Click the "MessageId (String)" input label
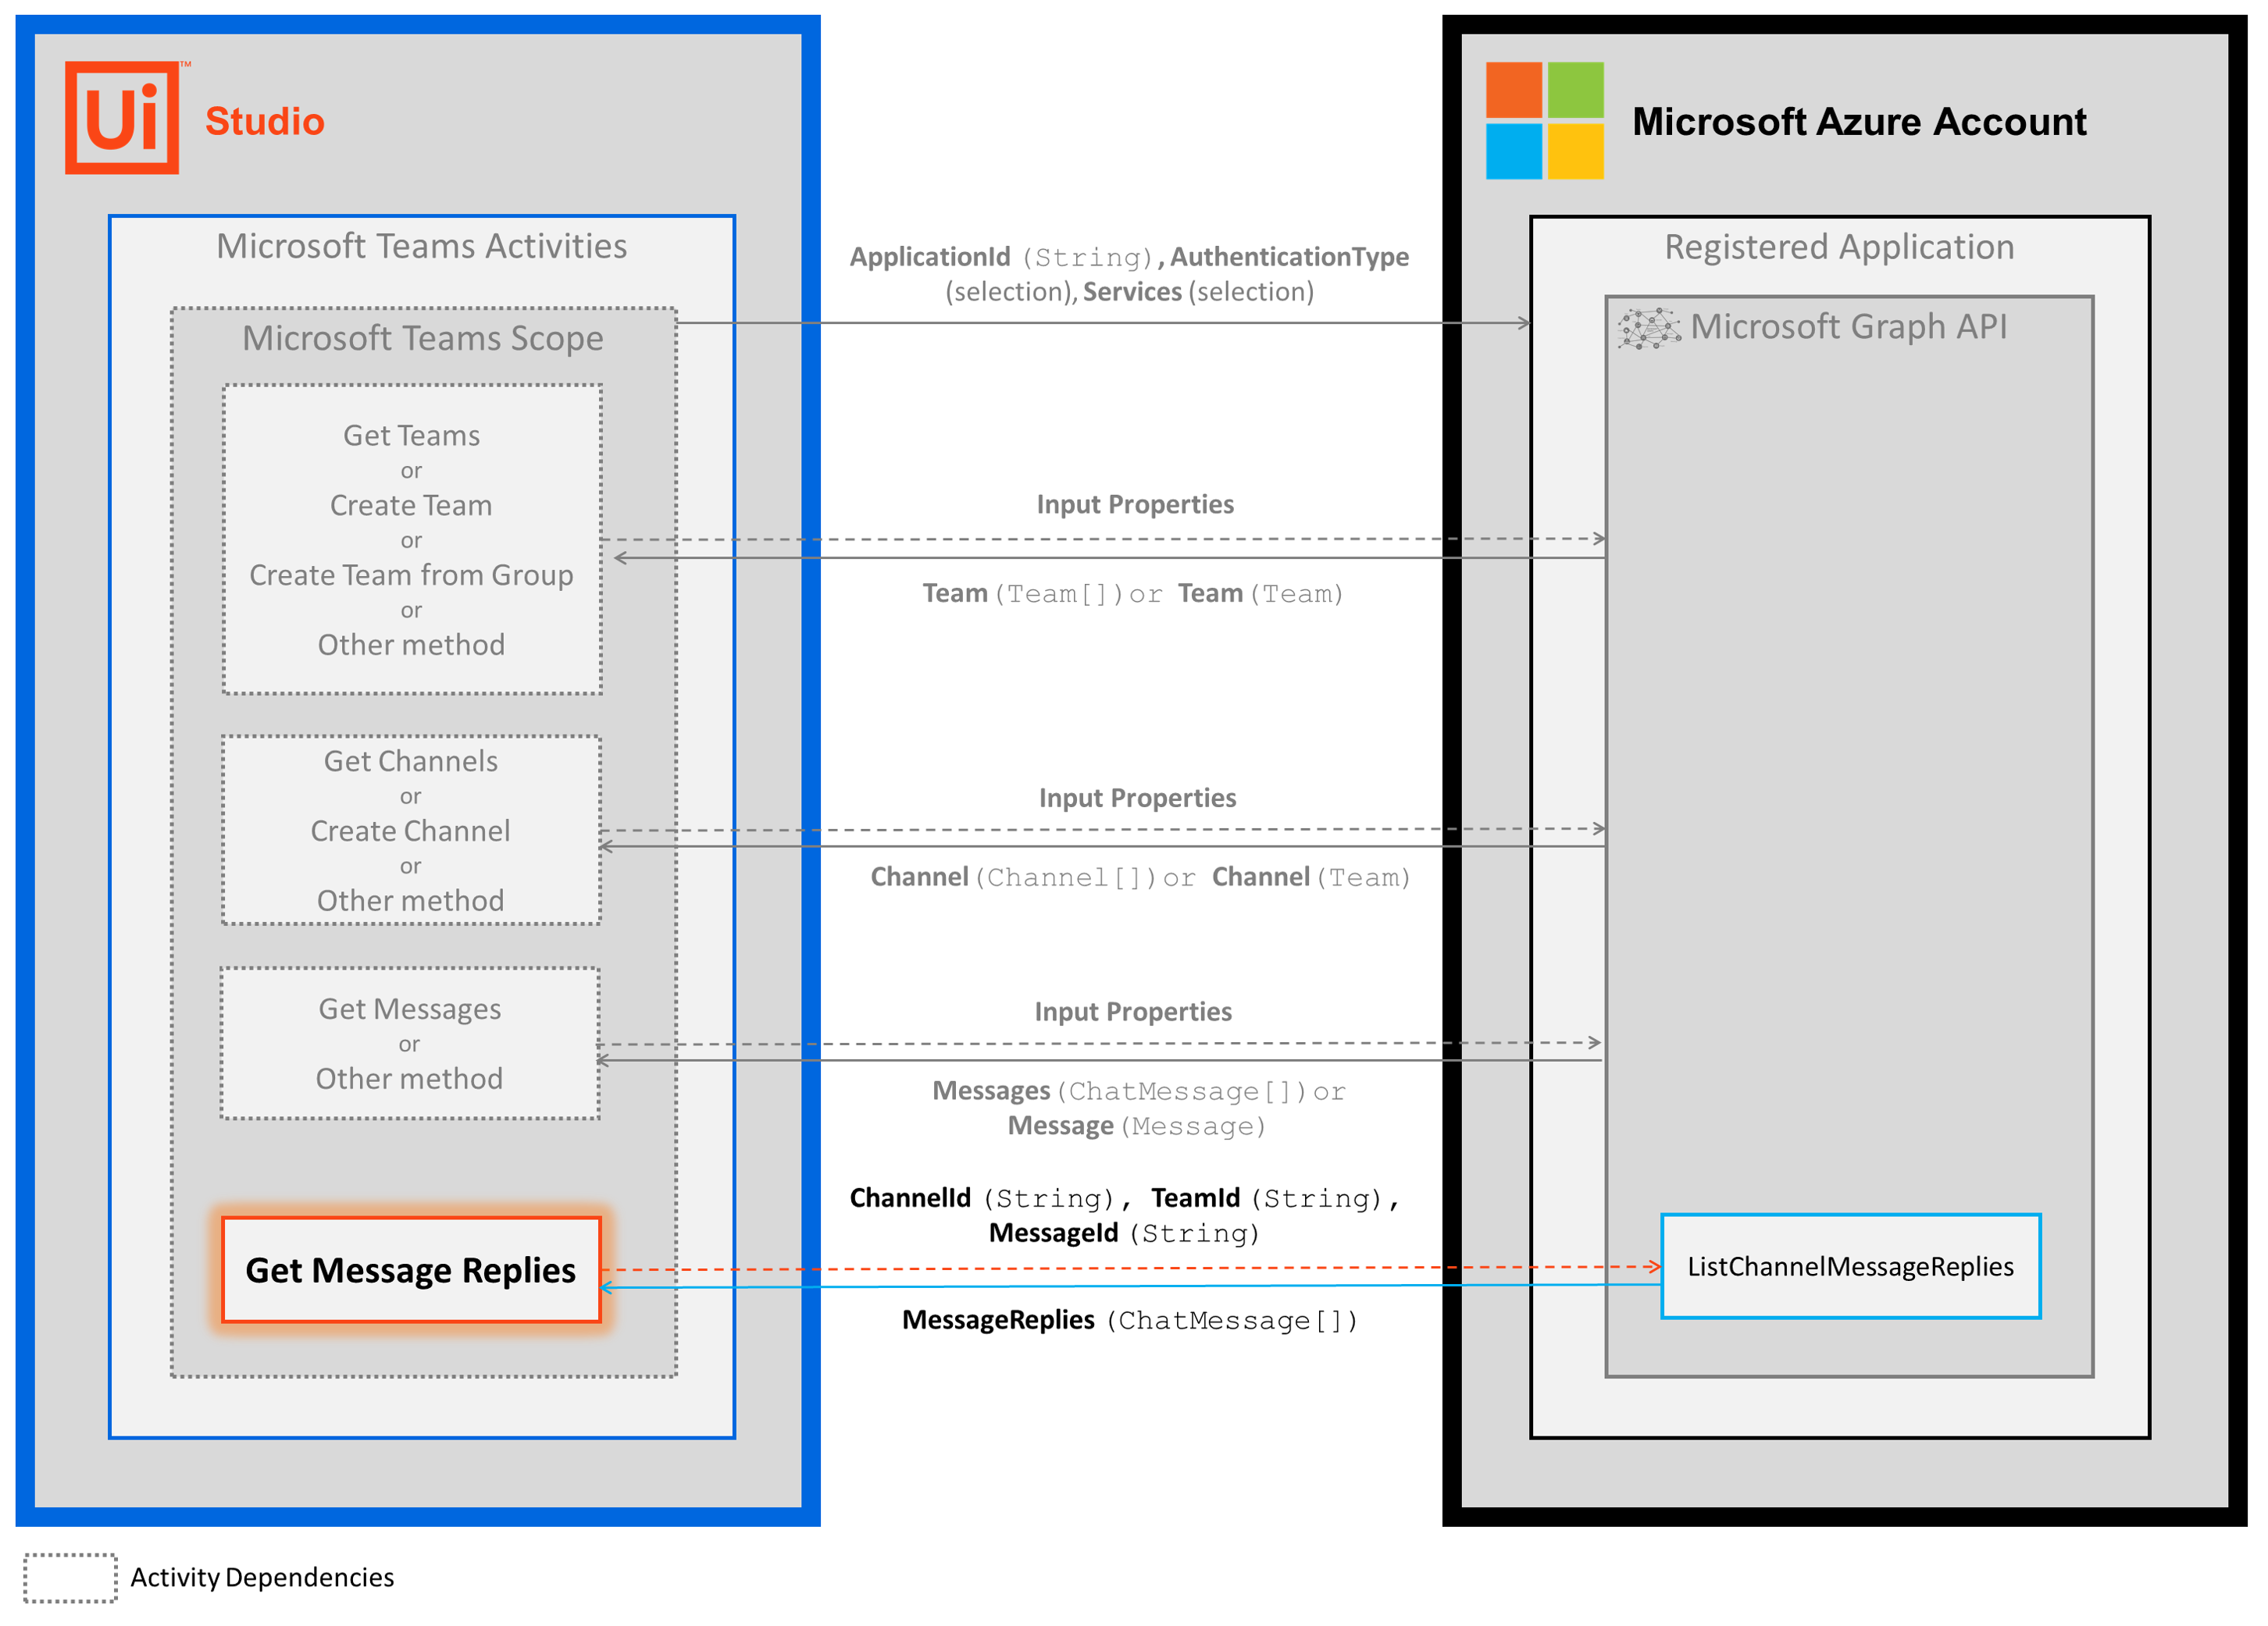This screenshot has height=1626, width=2268. [x=1124, y=1233]
